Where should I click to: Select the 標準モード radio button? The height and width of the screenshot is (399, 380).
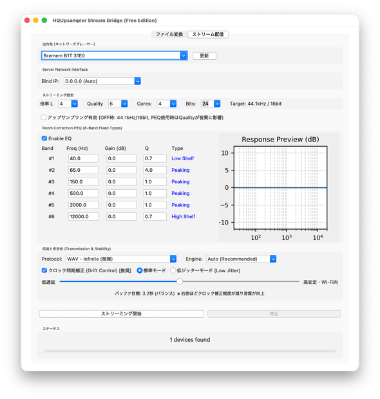(140, 270)
